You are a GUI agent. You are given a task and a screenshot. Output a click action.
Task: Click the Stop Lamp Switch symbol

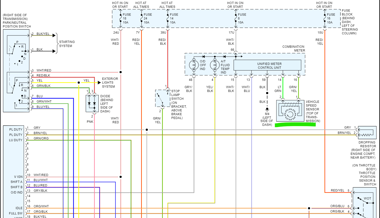163,98
